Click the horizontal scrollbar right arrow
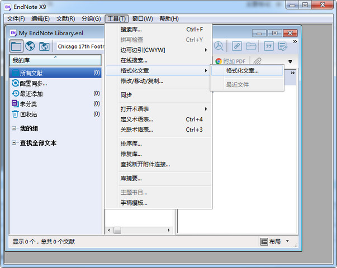This screenshot has height=268, width=337. click(x=169, y=230)
